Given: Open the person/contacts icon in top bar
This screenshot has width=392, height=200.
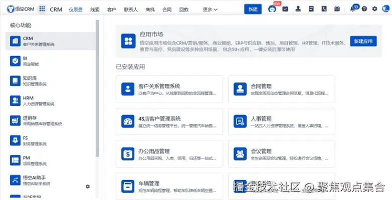Looking at the screenshot, I should click(298, 9).
